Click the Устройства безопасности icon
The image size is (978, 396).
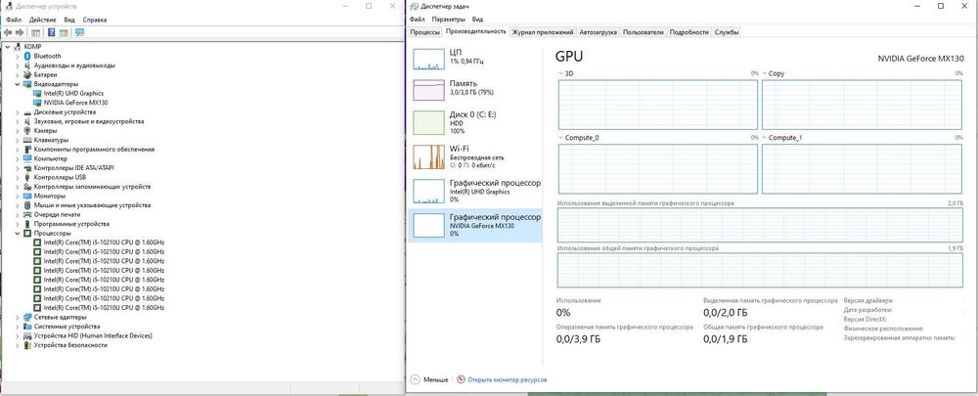(x=27, y=345)
